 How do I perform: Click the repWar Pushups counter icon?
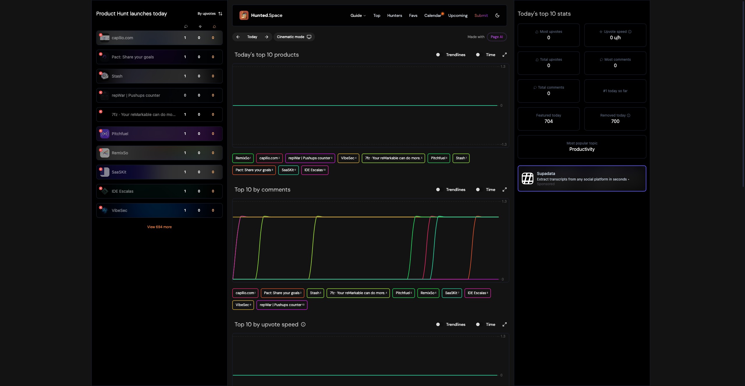point(105,95)
